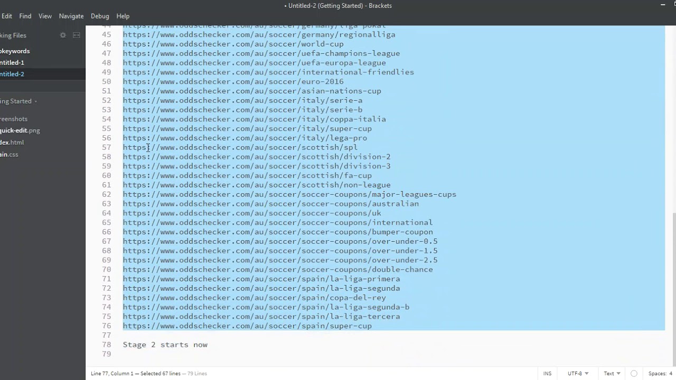The height and width of the screenshot is (380, 676).
Task: Open the Help menu
Action: [x=123, y=16]
